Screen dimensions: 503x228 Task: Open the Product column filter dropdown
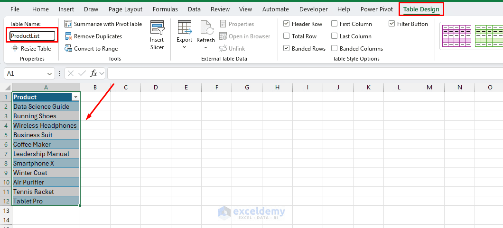click(x=75, y=97)
